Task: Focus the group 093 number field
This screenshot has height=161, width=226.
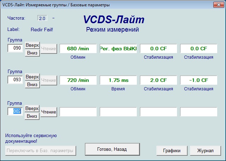Action: click(x=16, y=80)
